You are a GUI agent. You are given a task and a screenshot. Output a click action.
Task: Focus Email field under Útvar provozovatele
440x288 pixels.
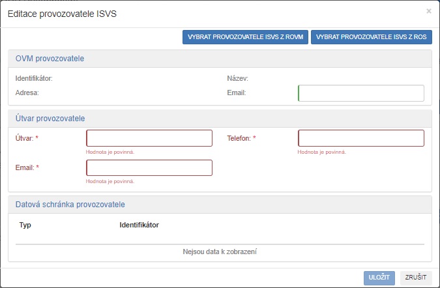[149, 168]
